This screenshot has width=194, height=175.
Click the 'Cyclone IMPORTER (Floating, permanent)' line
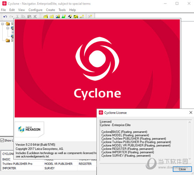coord(128,152)
